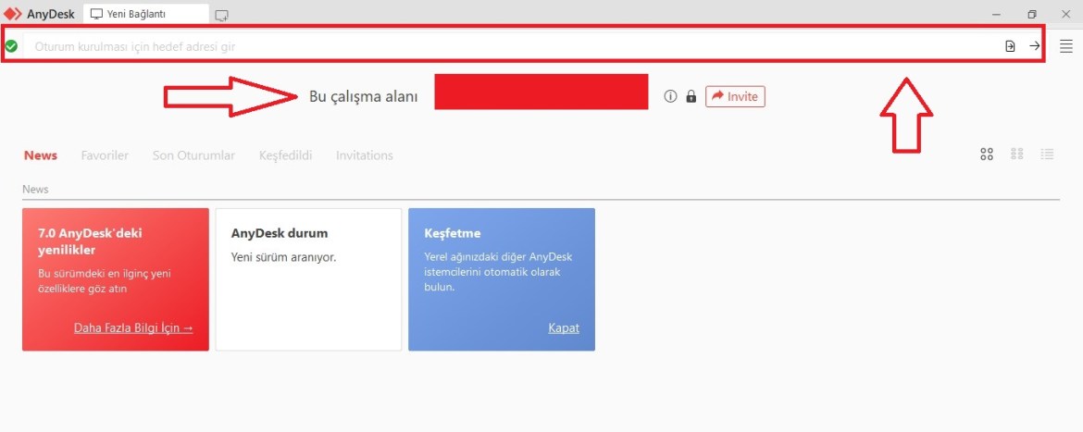Follow the Daha Fazla Bilgi İçin link
This screenshot has width=1083, height=432.
[133, 327]
